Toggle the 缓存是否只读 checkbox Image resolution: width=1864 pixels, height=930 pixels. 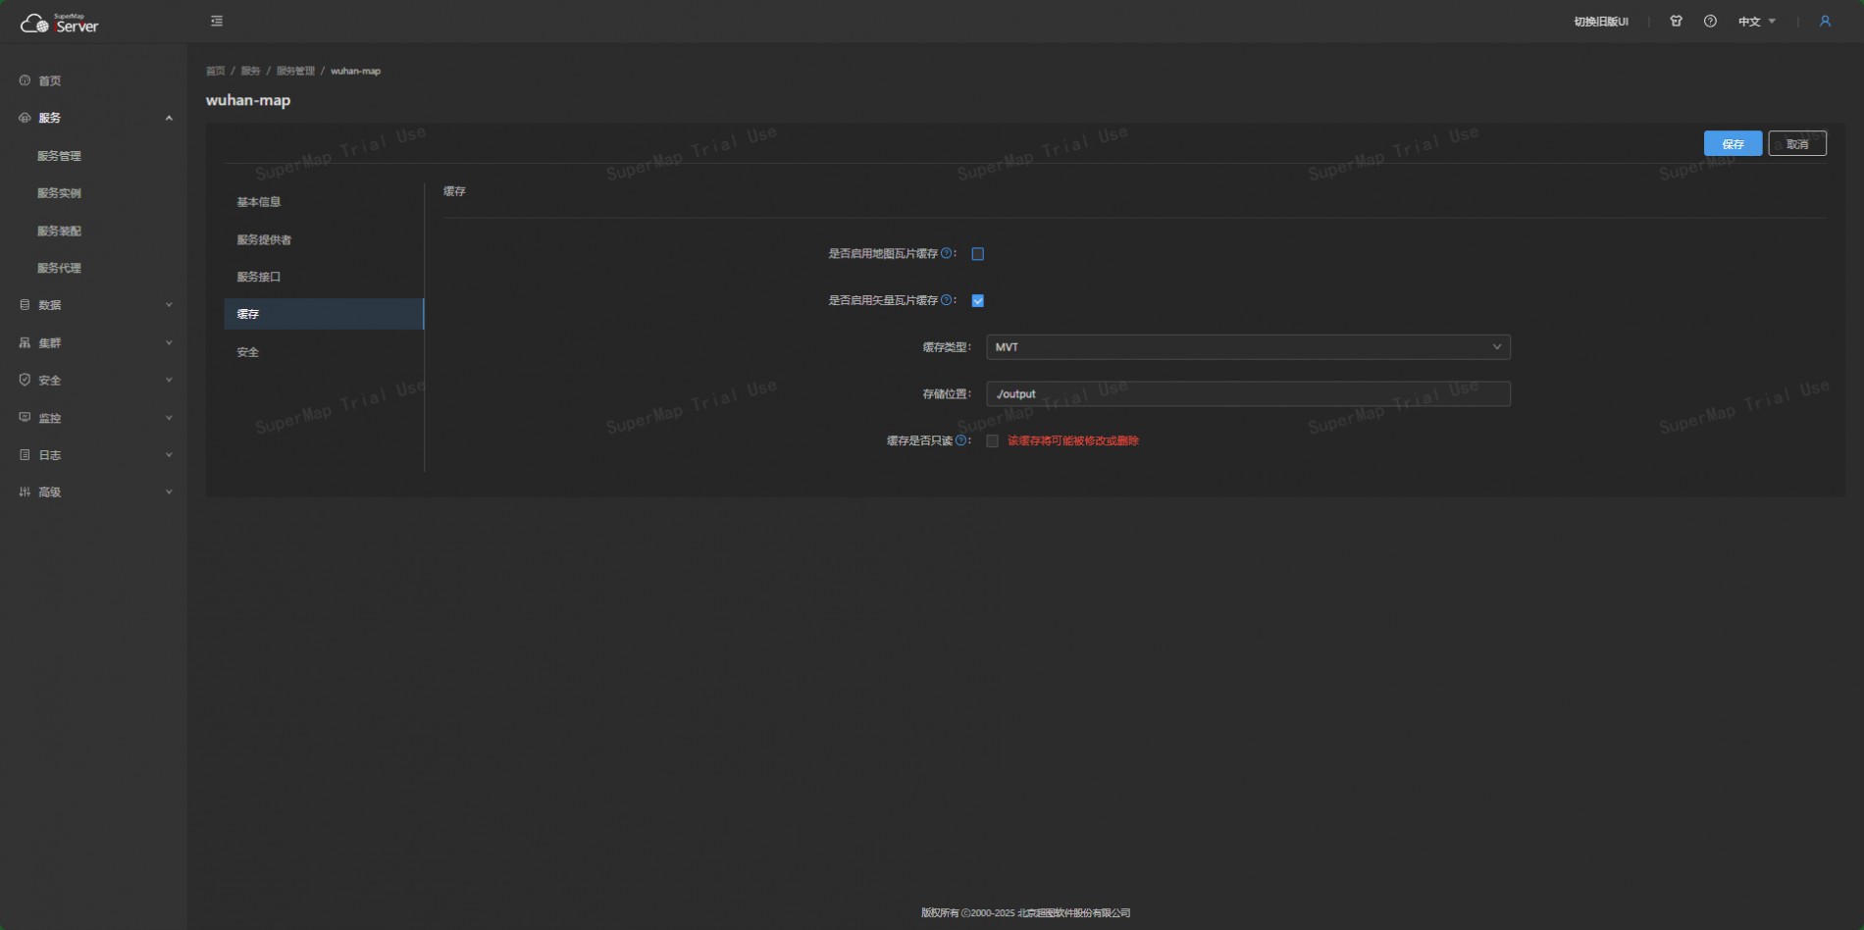coord(993,441)
